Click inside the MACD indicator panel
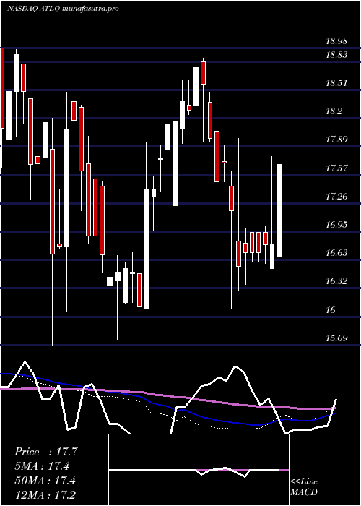The image size is (361, 506). (199, 470)
